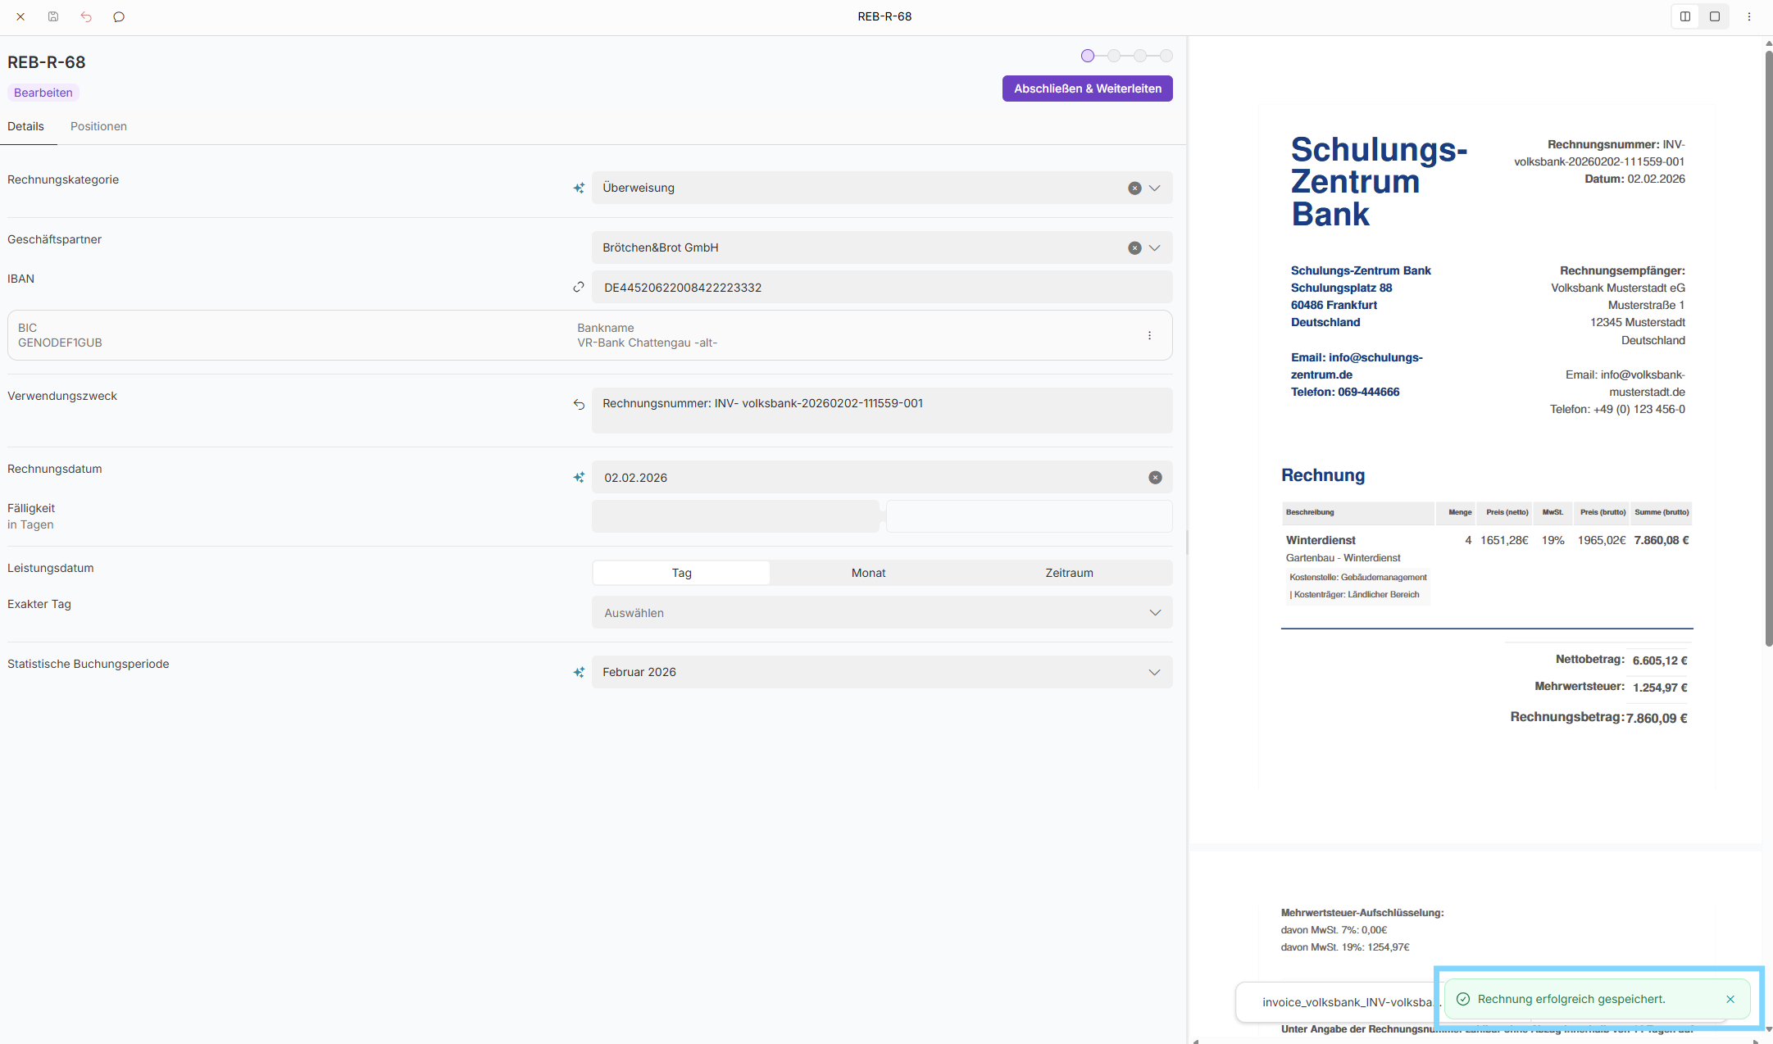Screen dimensions: 1773x1044
Task: Clear the Rechnungsdatum field value
Action: point(1155,478)
